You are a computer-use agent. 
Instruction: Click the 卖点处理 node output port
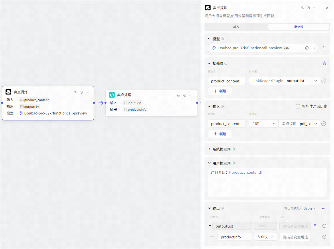click(x=197, y=103)
